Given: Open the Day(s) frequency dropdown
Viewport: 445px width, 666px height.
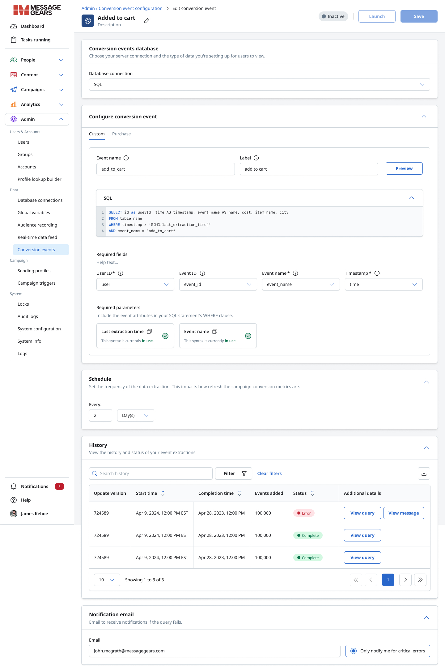Looking at the screenshot, I should click(x=136, y=415).
